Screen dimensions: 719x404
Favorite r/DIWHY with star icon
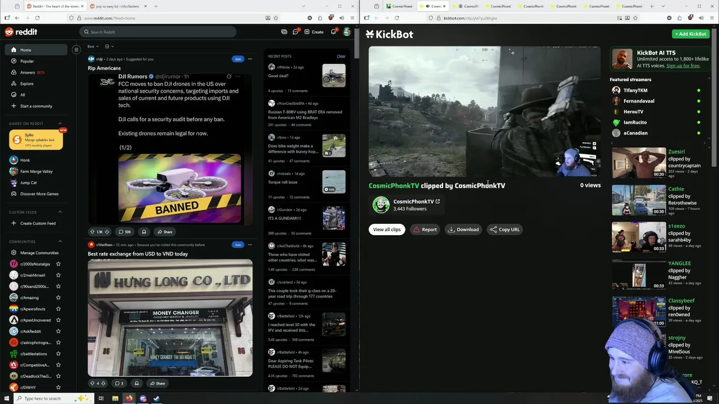pyautogui.click(x=58, y=387)
